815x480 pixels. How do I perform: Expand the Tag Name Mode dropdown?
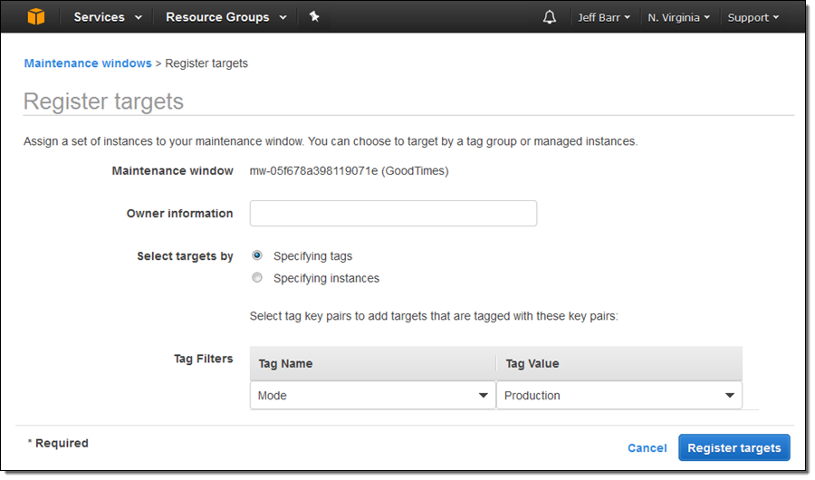(372, 396)
